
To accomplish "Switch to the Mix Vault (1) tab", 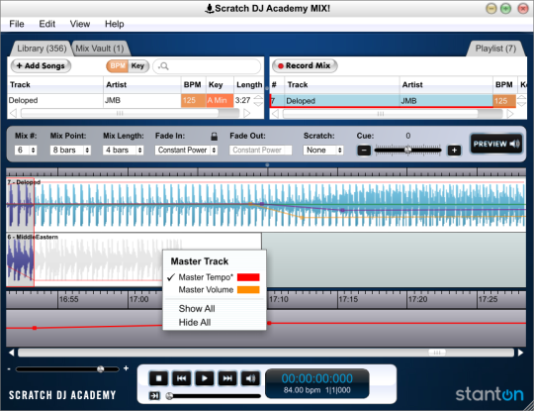I will coord(100,49).
